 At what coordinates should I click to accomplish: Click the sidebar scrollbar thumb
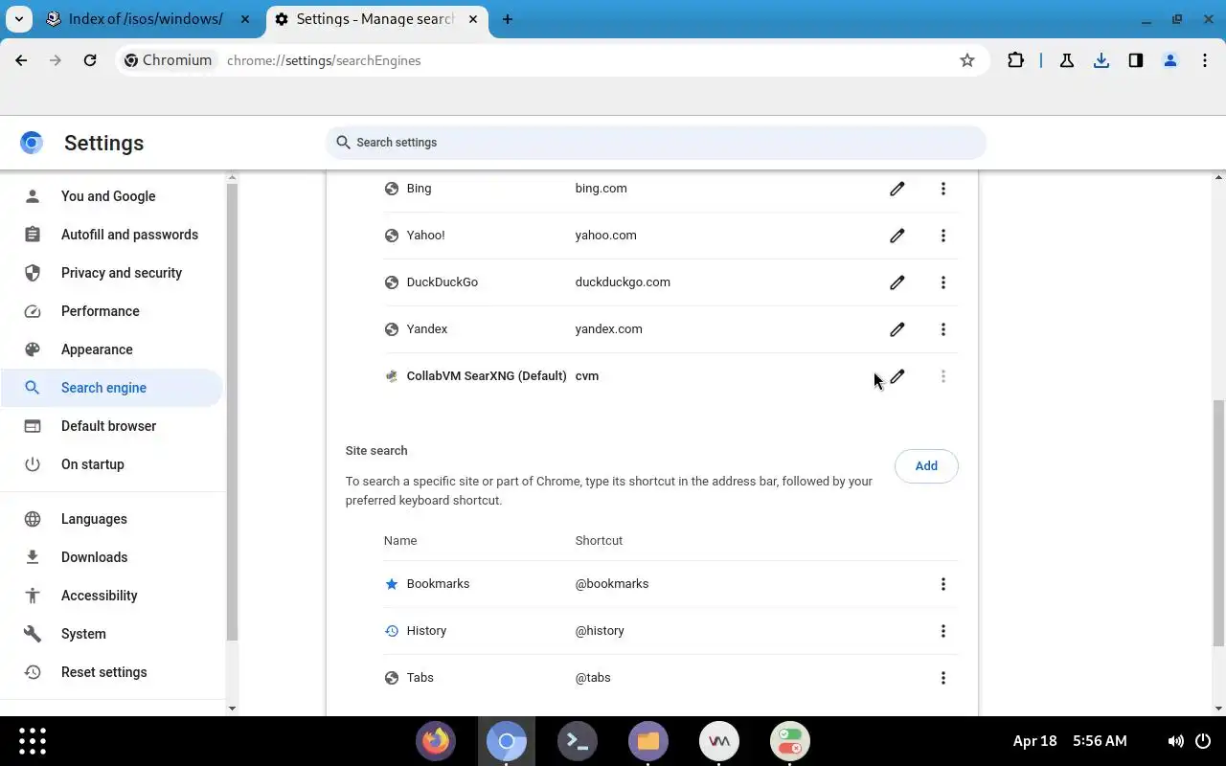[x=232, y=412]
